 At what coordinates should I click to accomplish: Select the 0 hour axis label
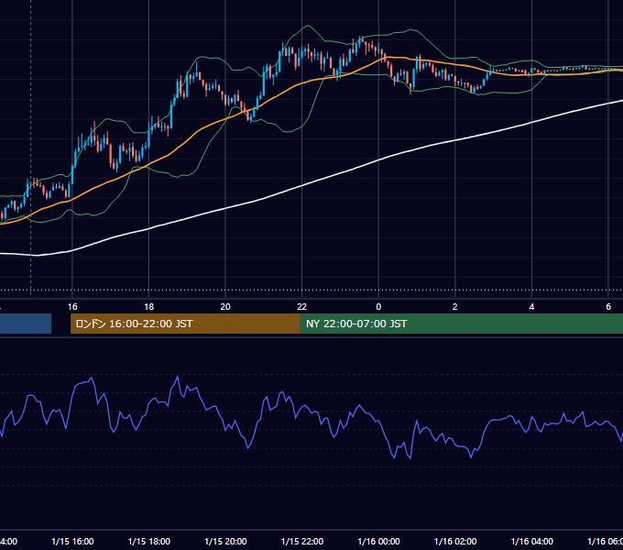(x=378, y=307)
